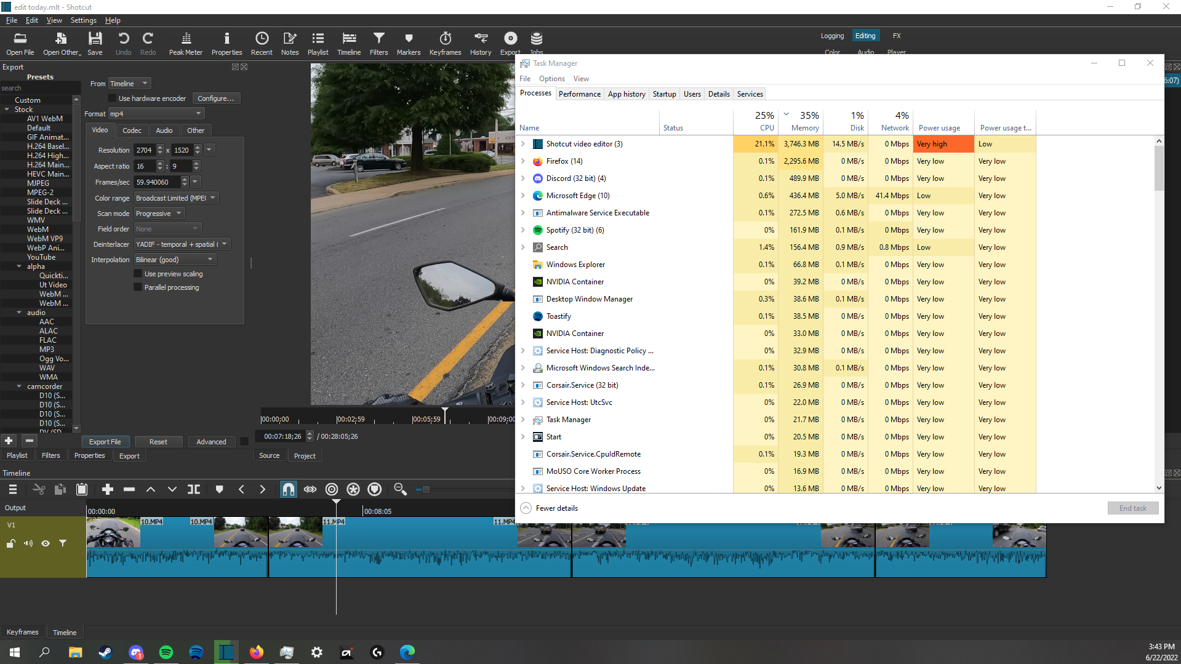
Task: Toggle scrub while dragging eye button
Action: point(310,489)
